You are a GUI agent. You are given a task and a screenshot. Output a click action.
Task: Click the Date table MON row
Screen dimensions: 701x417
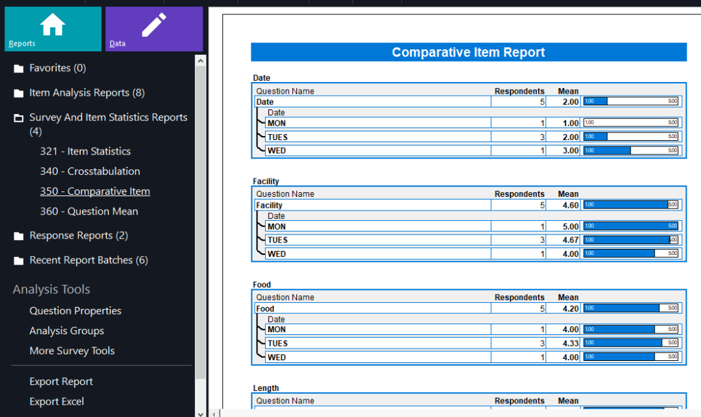pos(474,123)
